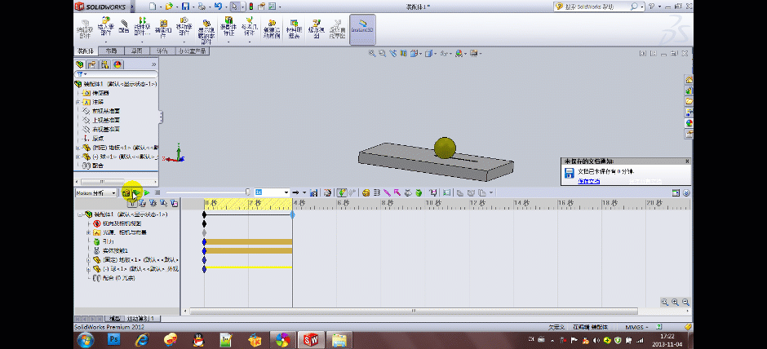The image size is (767, 349).
Task: Click the 爆炸视图 exploded view tool
Action: 317,29
